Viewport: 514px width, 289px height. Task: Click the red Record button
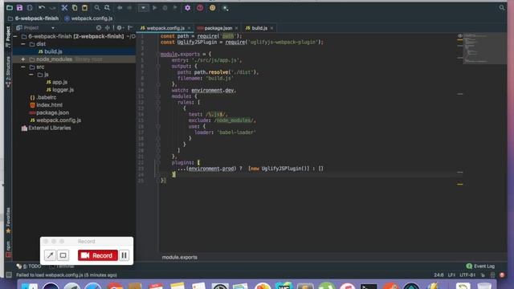coord(98,255)
